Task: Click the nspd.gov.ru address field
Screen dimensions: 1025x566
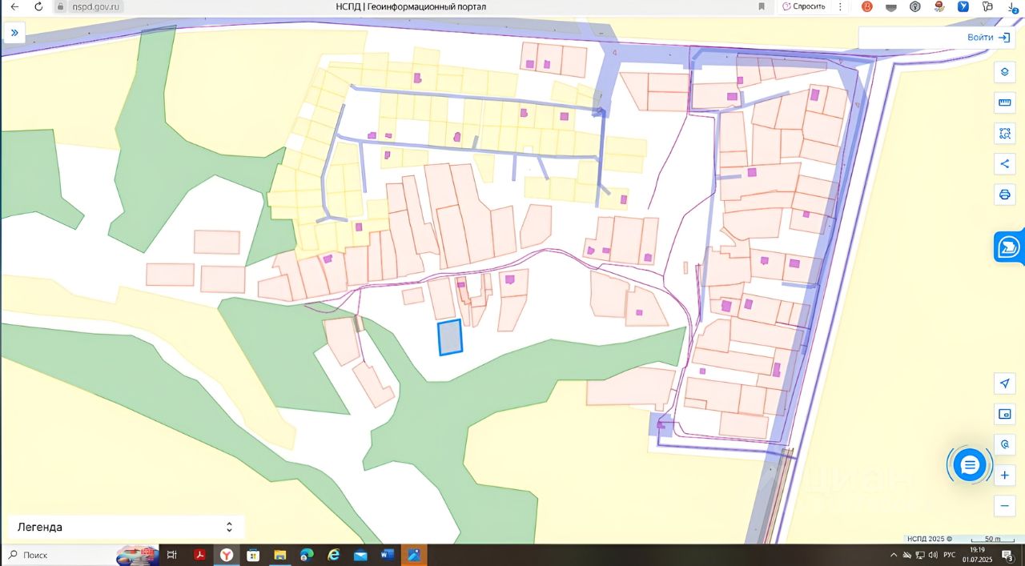Action: 97,6
